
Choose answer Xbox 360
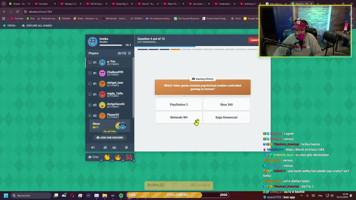(226, 105)
